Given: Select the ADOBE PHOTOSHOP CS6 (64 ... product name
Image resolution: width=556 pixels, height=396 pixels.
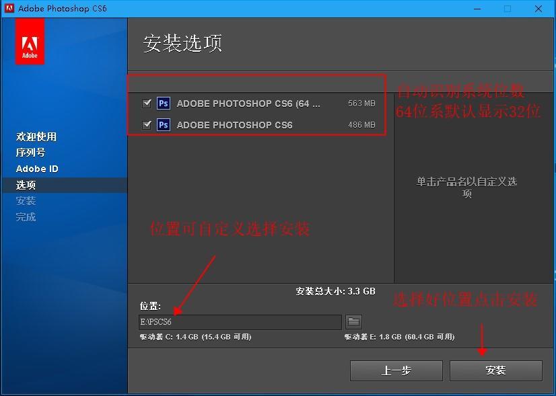Looking at the screenshot, I should click(x=248, y=104).
